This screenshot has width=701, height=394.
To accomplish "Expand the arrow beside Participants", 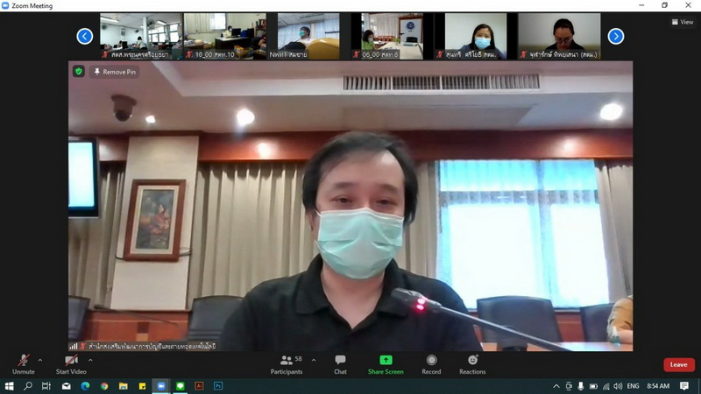I will 314,360.
